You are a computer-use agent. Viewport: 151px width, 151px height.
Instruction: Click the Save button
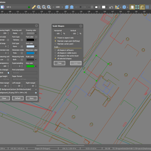coord(32,98)
